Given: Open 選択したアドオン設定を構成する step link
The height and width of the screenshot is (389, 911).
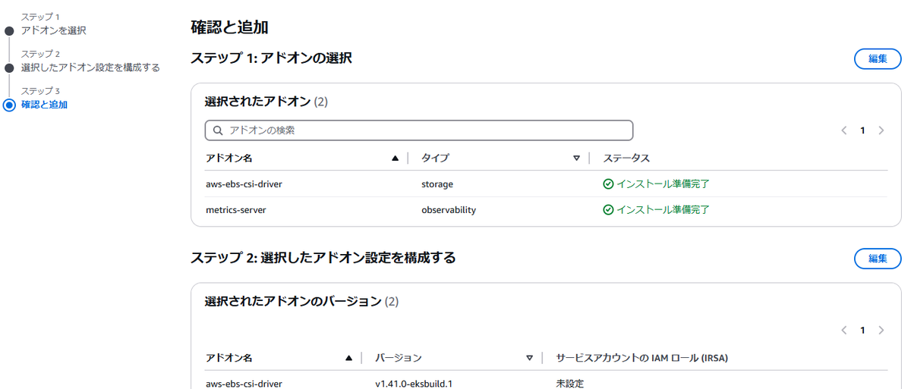Looking at the screenshot, I should 90,67.
